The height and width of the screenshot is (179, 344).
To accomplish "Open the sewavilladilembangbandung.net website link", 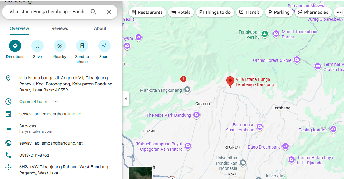I will tap(51, 143).
